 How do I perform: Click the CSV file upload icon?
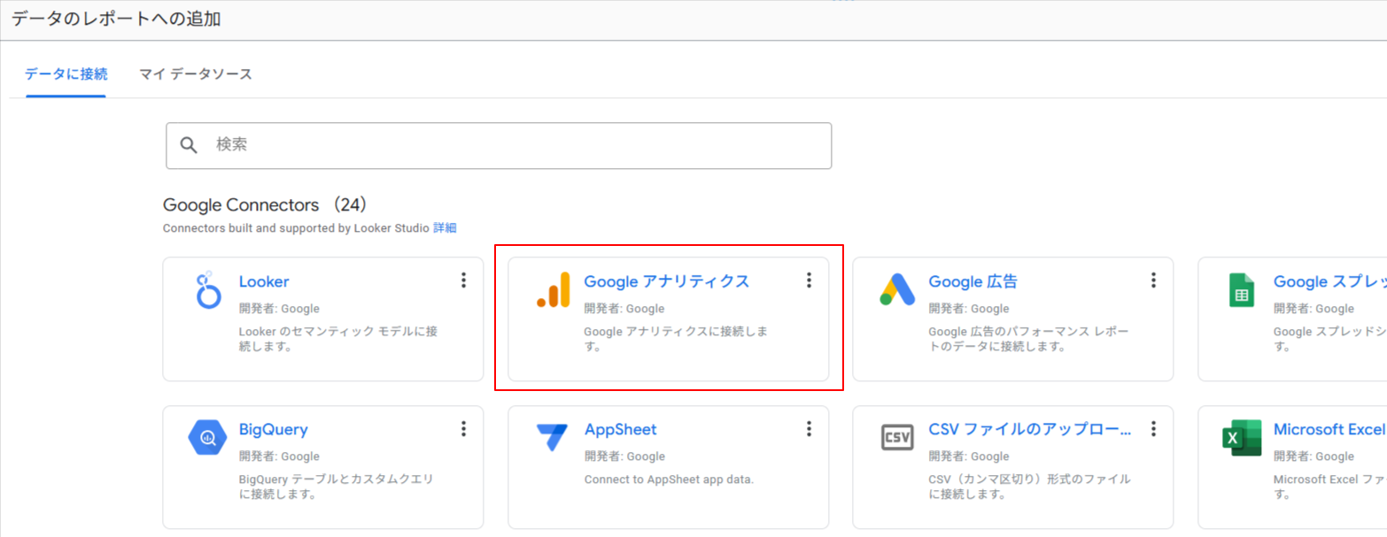tap(897, 437)
